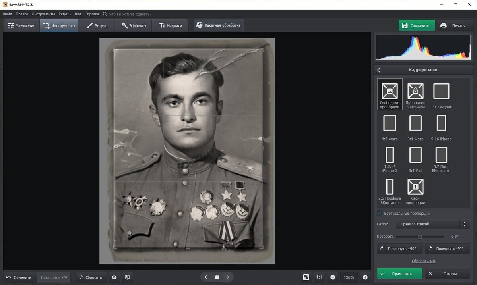
Task: Click the Сбросить button in bottom bar
Action: point(91,277)
